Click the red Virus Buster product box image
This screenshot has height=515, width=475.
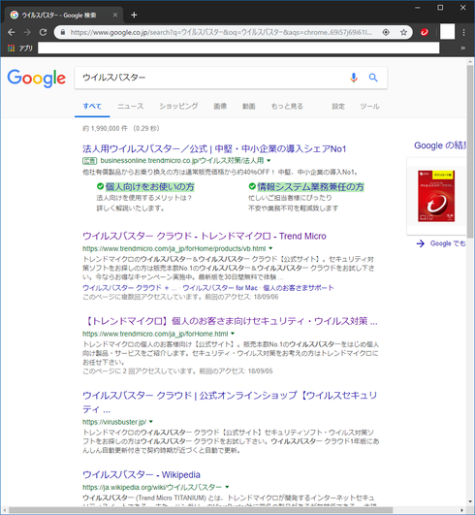(436, 196)
